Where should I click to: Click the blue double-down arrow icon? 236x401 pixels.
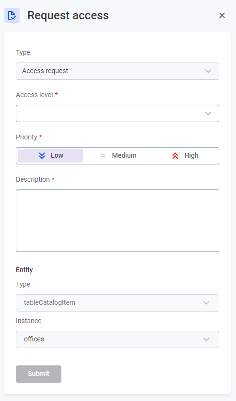click(42, 155)
